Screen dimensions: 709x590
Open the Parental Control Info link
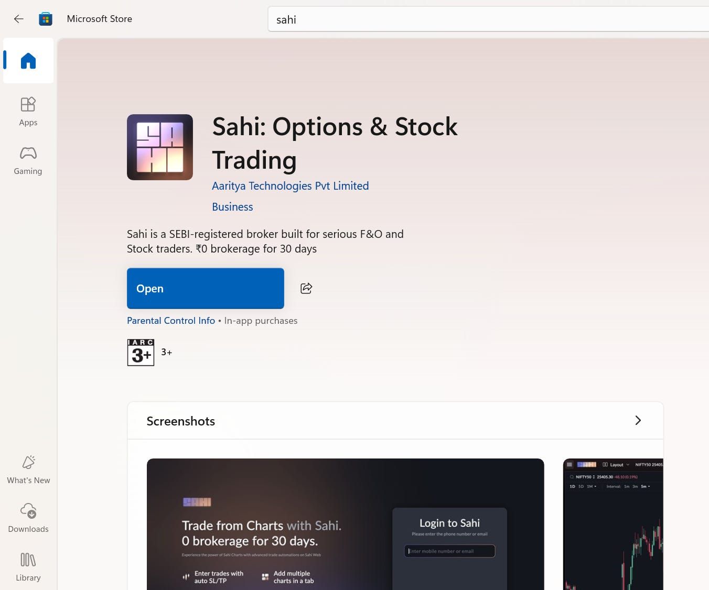coord(171,321)
